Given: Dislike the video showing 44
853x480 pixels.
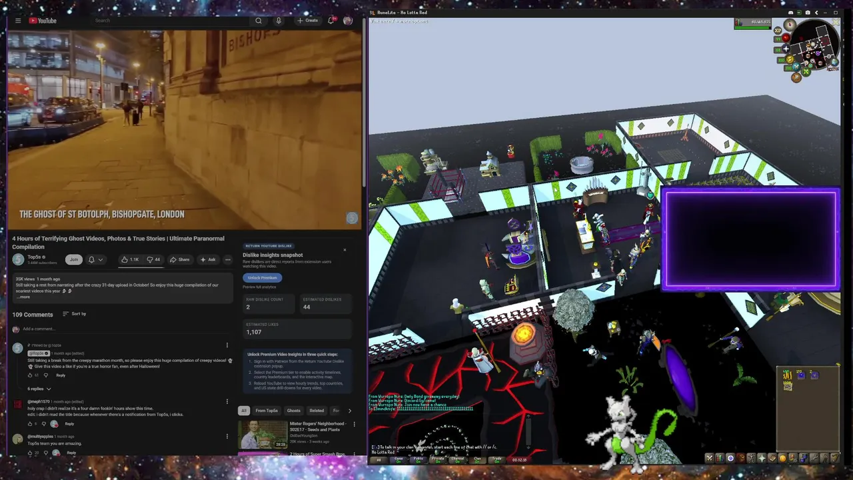Looking at the screenshot, I should point(154,259).
